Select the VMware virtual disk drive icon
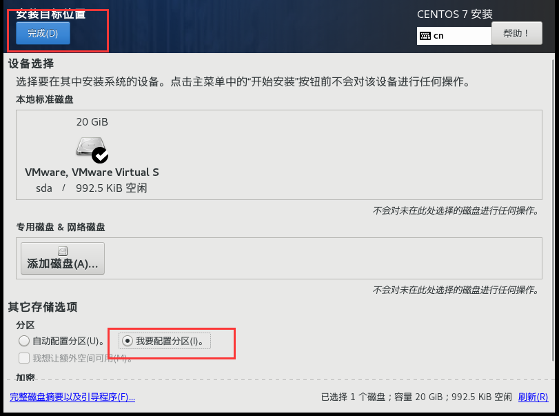Image resolution: width=559 pixels, height=416 pixels. [x=90, y=146]
